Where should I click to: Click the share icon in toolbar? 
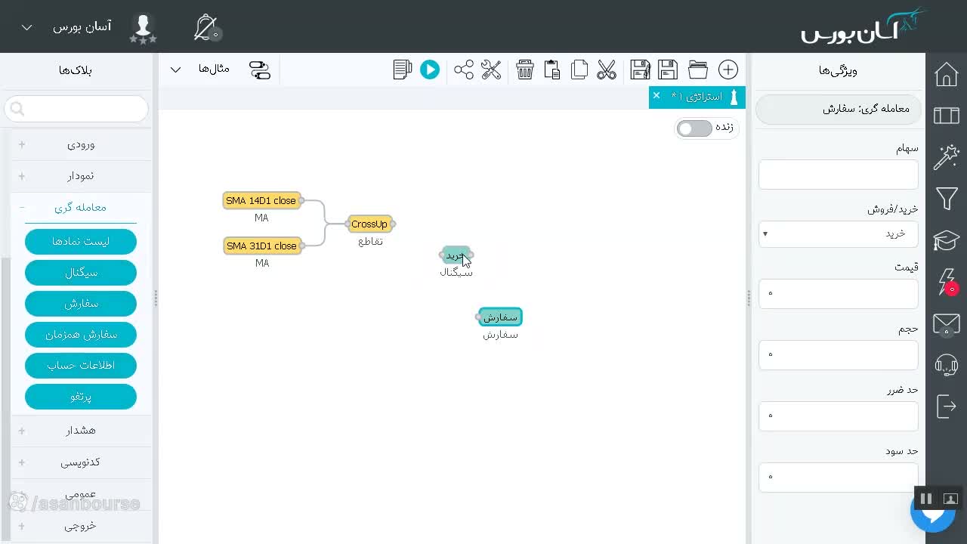pos(464,70)
